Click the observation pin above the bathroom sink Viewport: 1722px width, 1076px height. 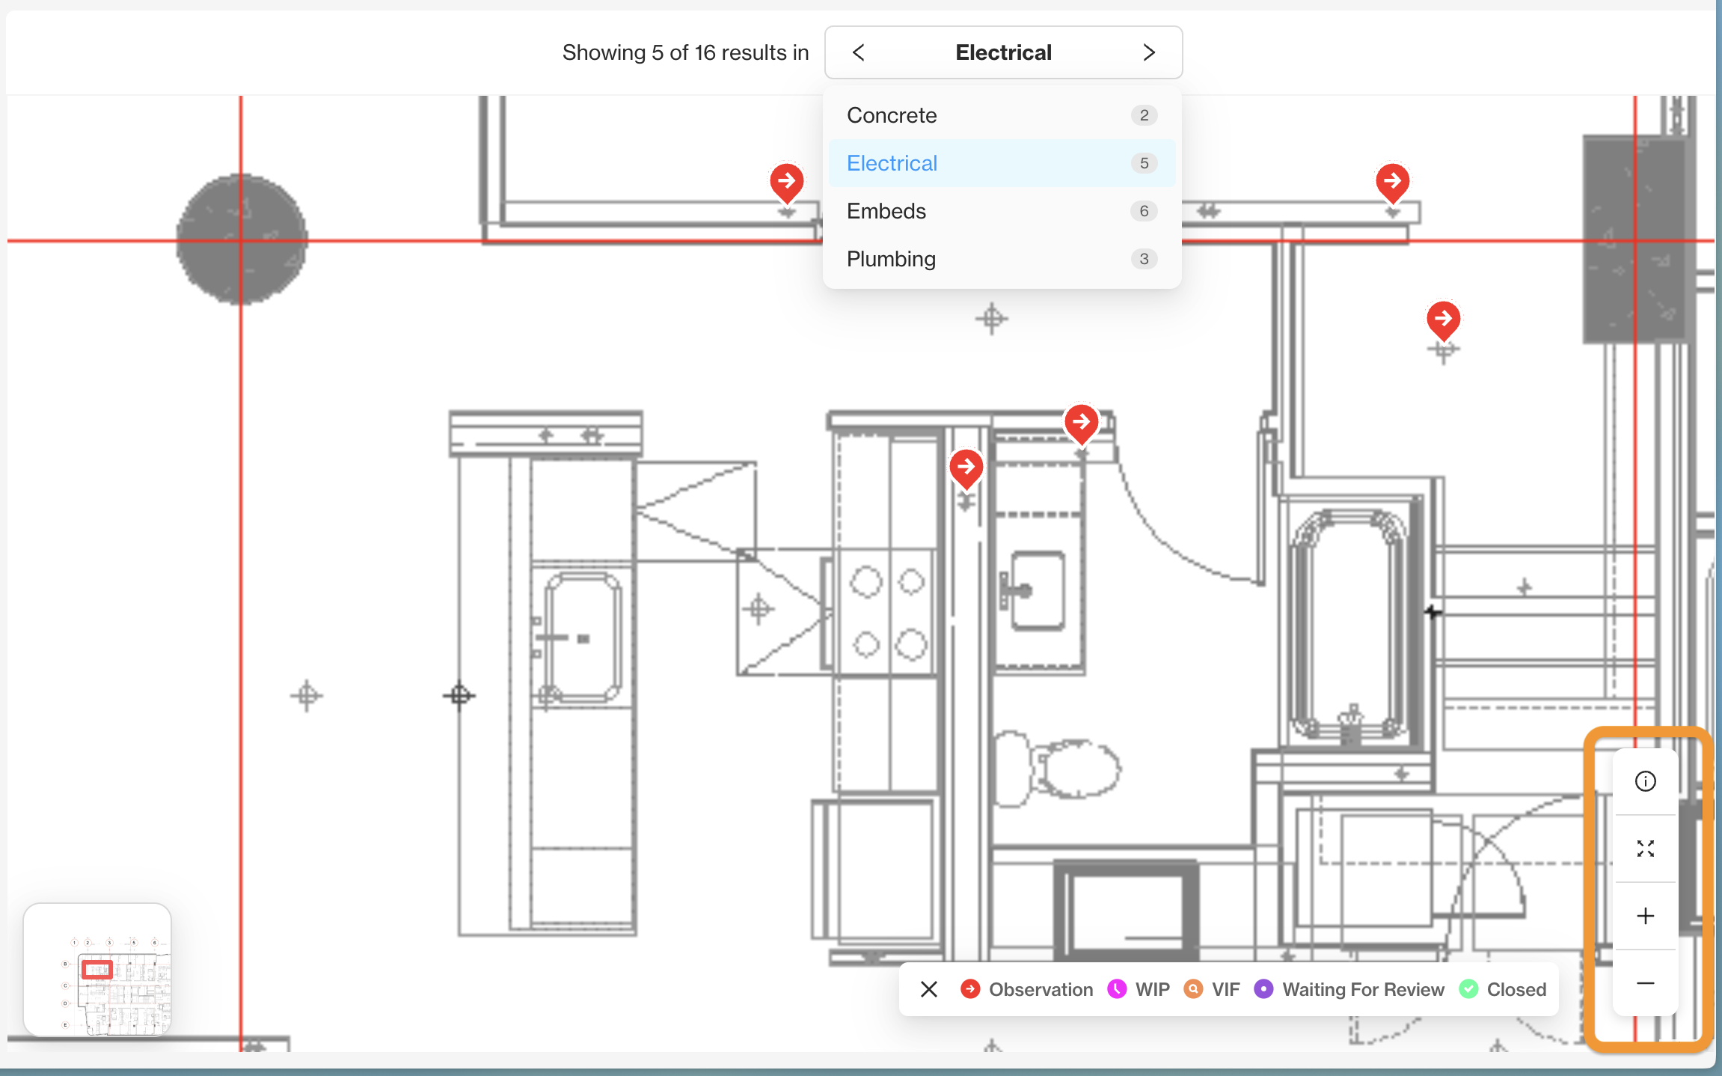1081,422
